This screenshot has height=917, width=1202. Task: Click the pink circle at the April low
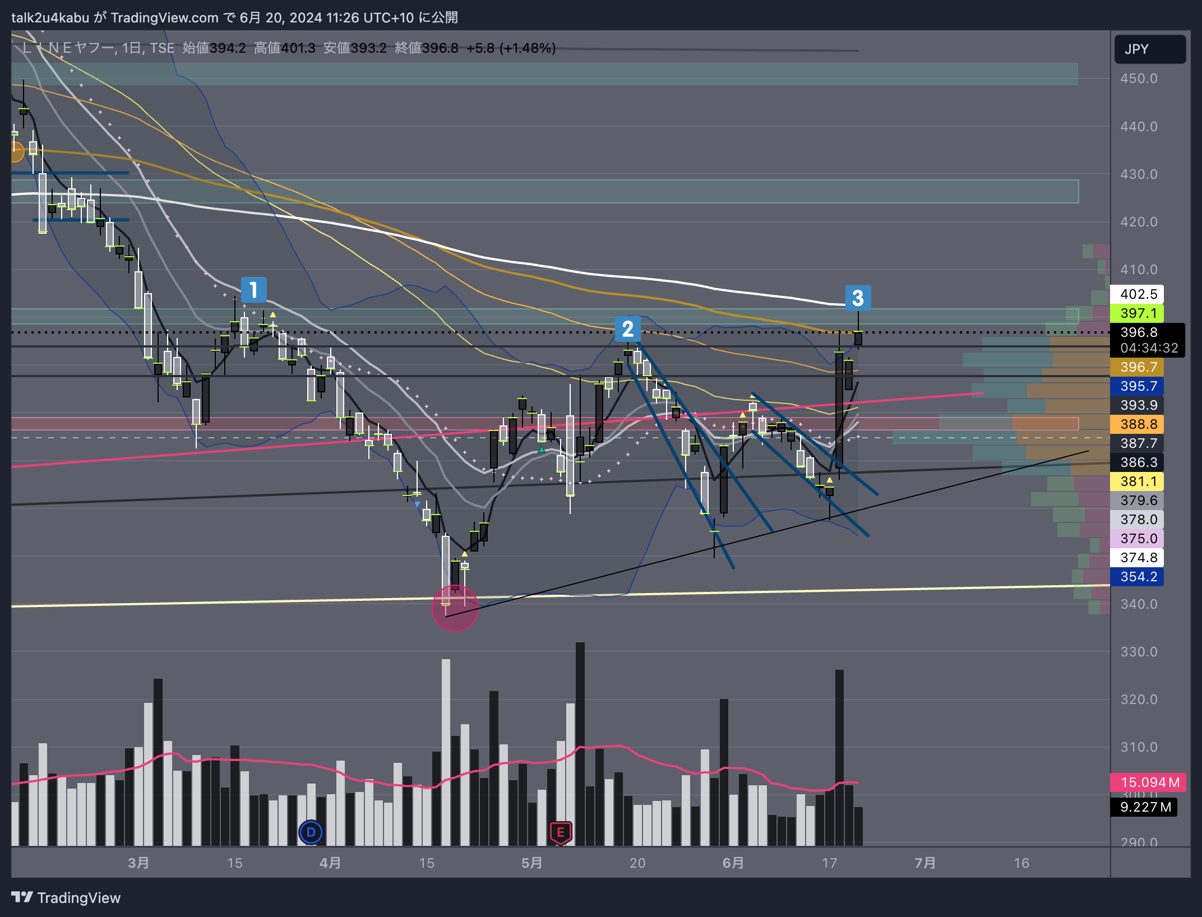tap(455, 608)
